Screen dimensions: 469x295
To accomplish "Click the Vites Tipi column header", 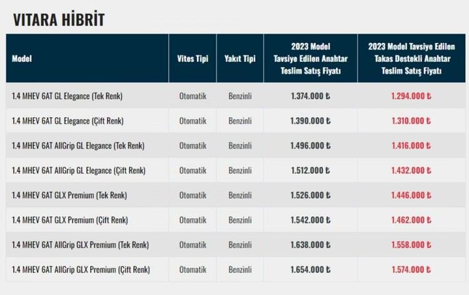I will (x=193, y=59).
